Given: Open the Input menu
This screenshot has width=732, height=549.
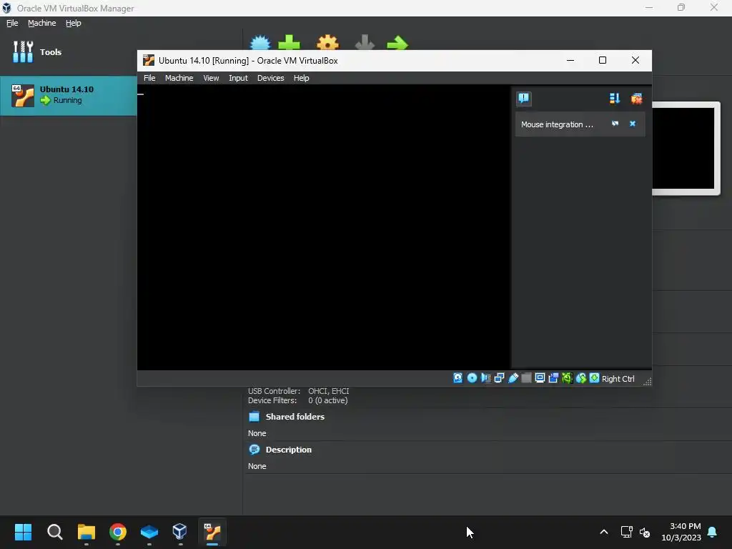Looking at the screenshot, I should click(x=238, y=78).
